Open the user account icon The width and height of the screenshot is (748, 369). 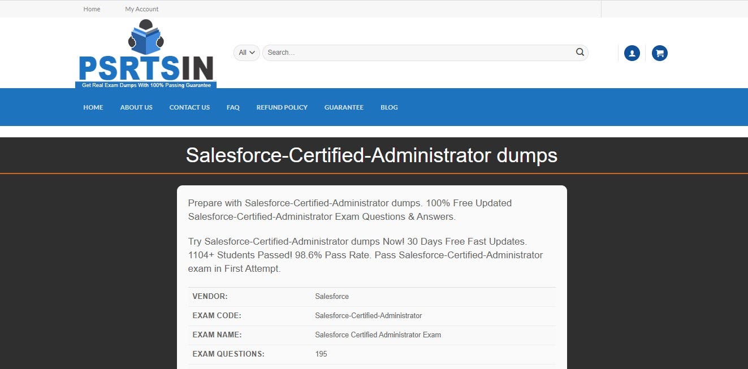[632, 53]
